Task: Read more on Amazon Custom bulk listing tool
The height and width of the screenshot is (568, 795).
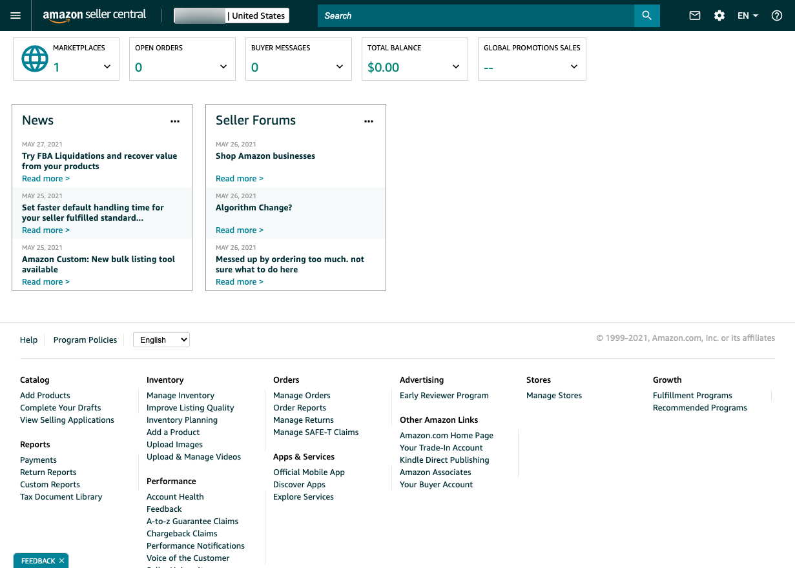Action: (46, 281)
